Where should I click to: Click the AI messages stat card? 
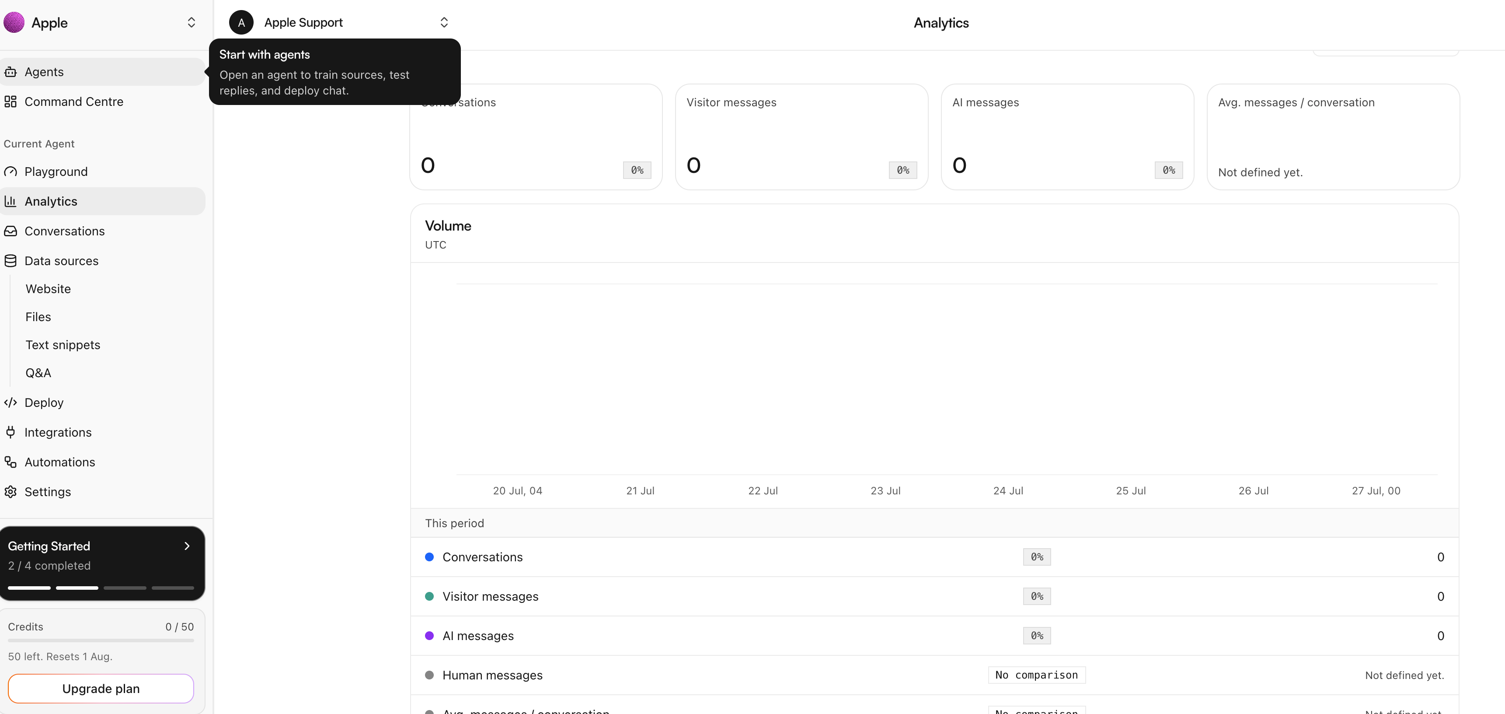tap(1067, 137)
